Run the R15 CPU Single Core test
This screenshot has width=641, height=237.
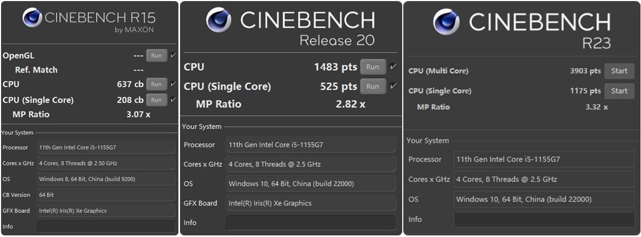(157, 100)
